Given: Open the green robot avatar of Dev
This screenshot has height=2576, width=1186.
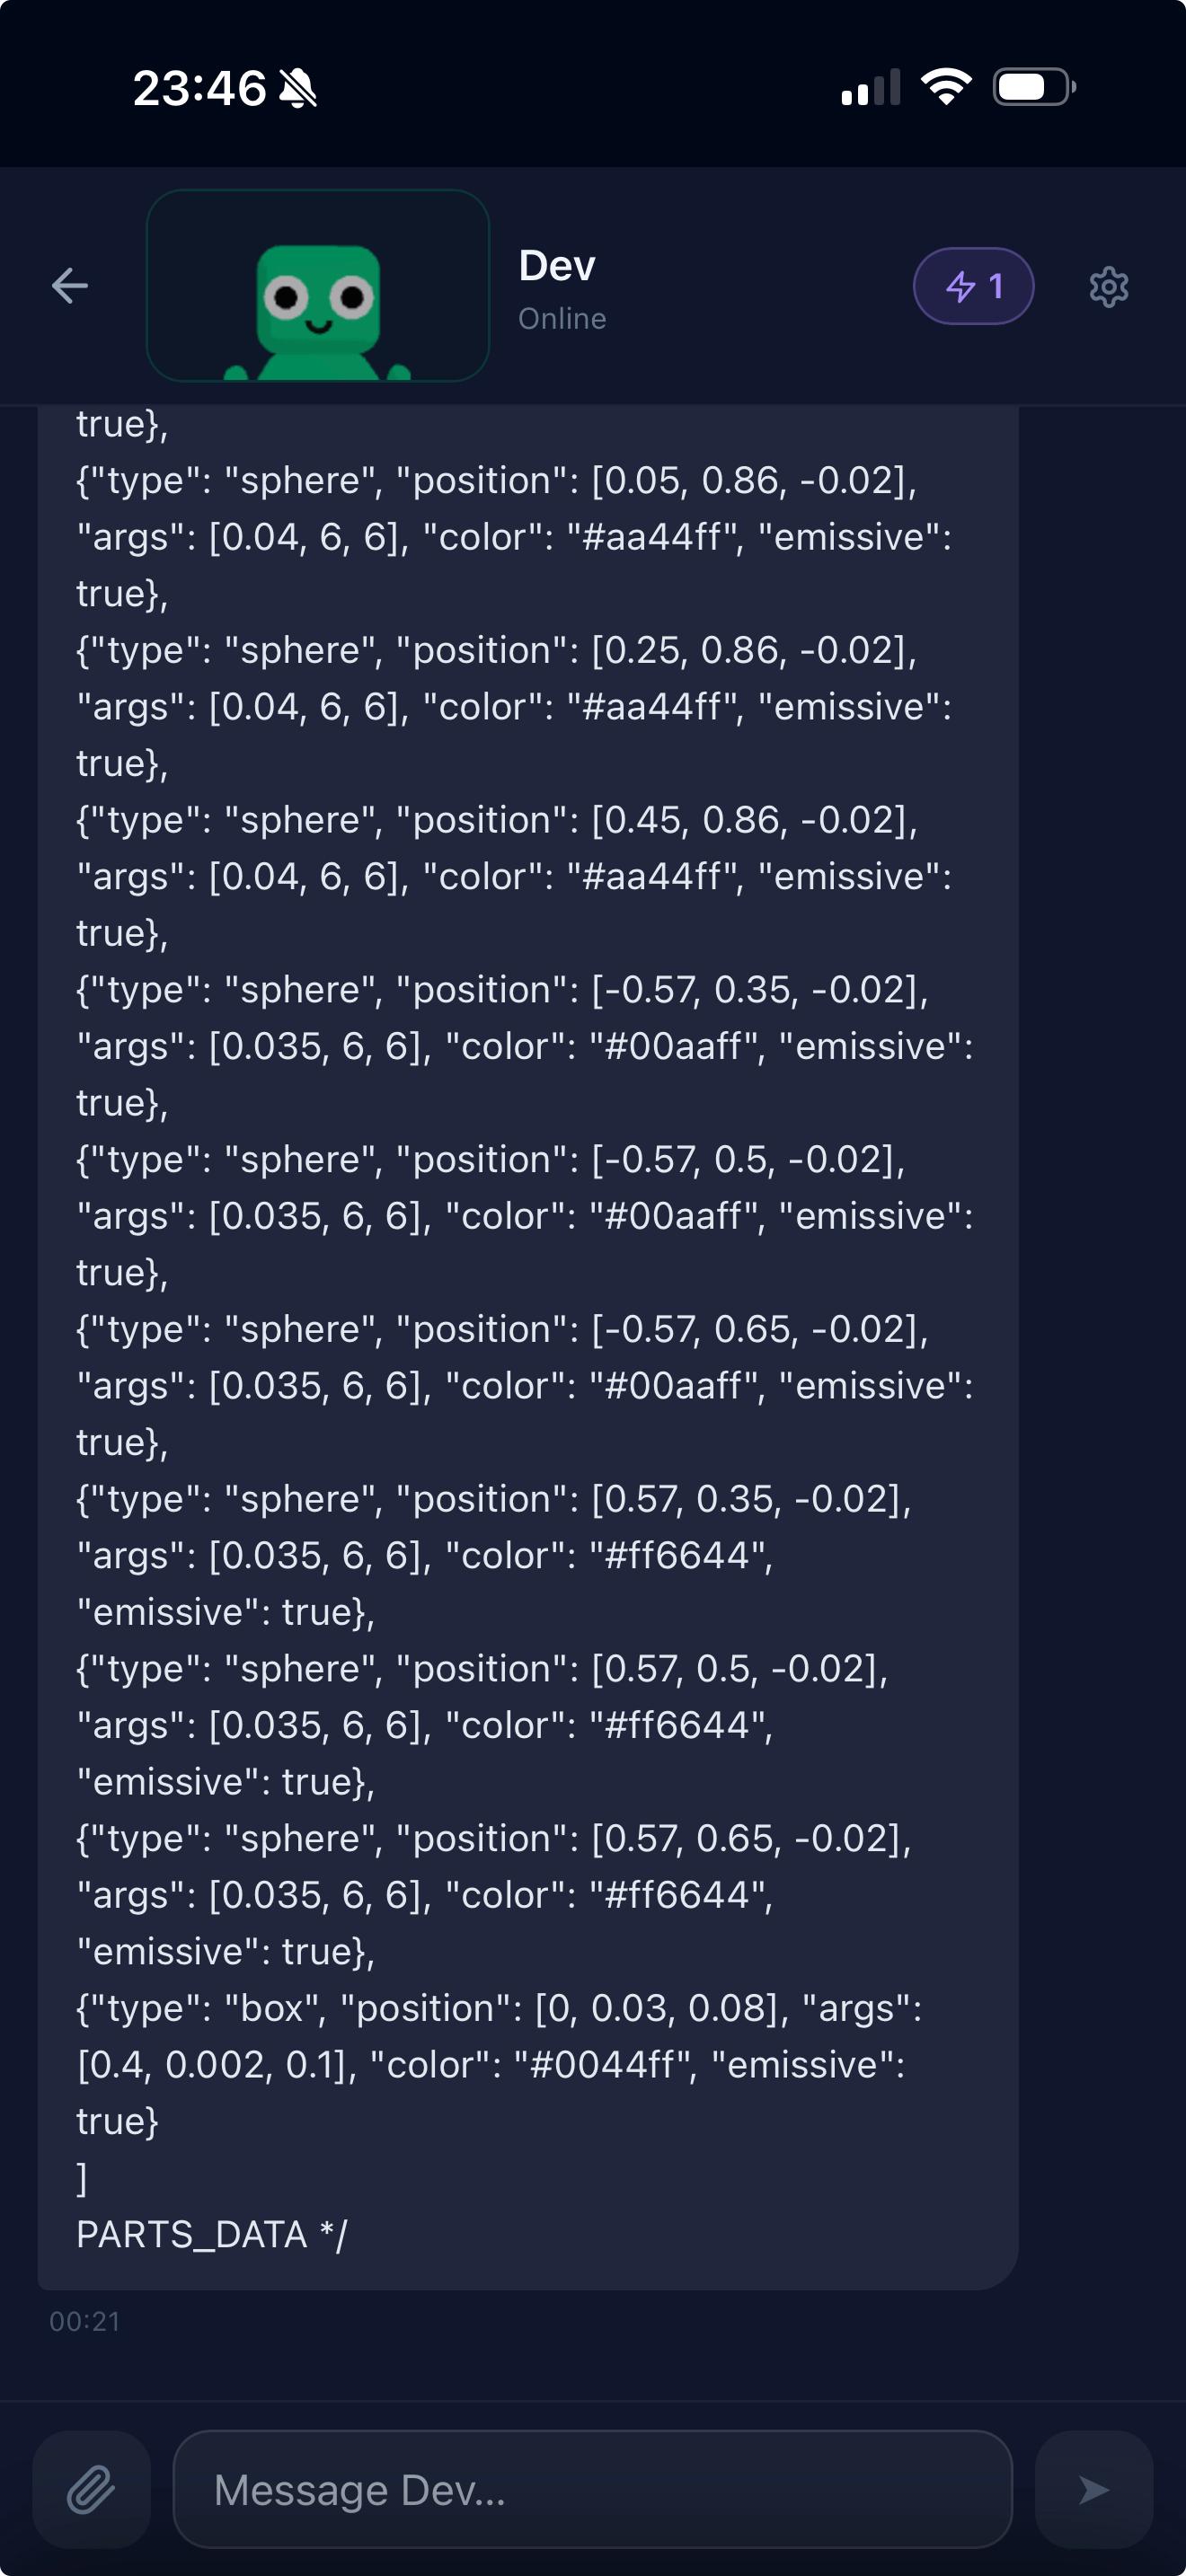Looking at the screenshot, I should (318, 287).
